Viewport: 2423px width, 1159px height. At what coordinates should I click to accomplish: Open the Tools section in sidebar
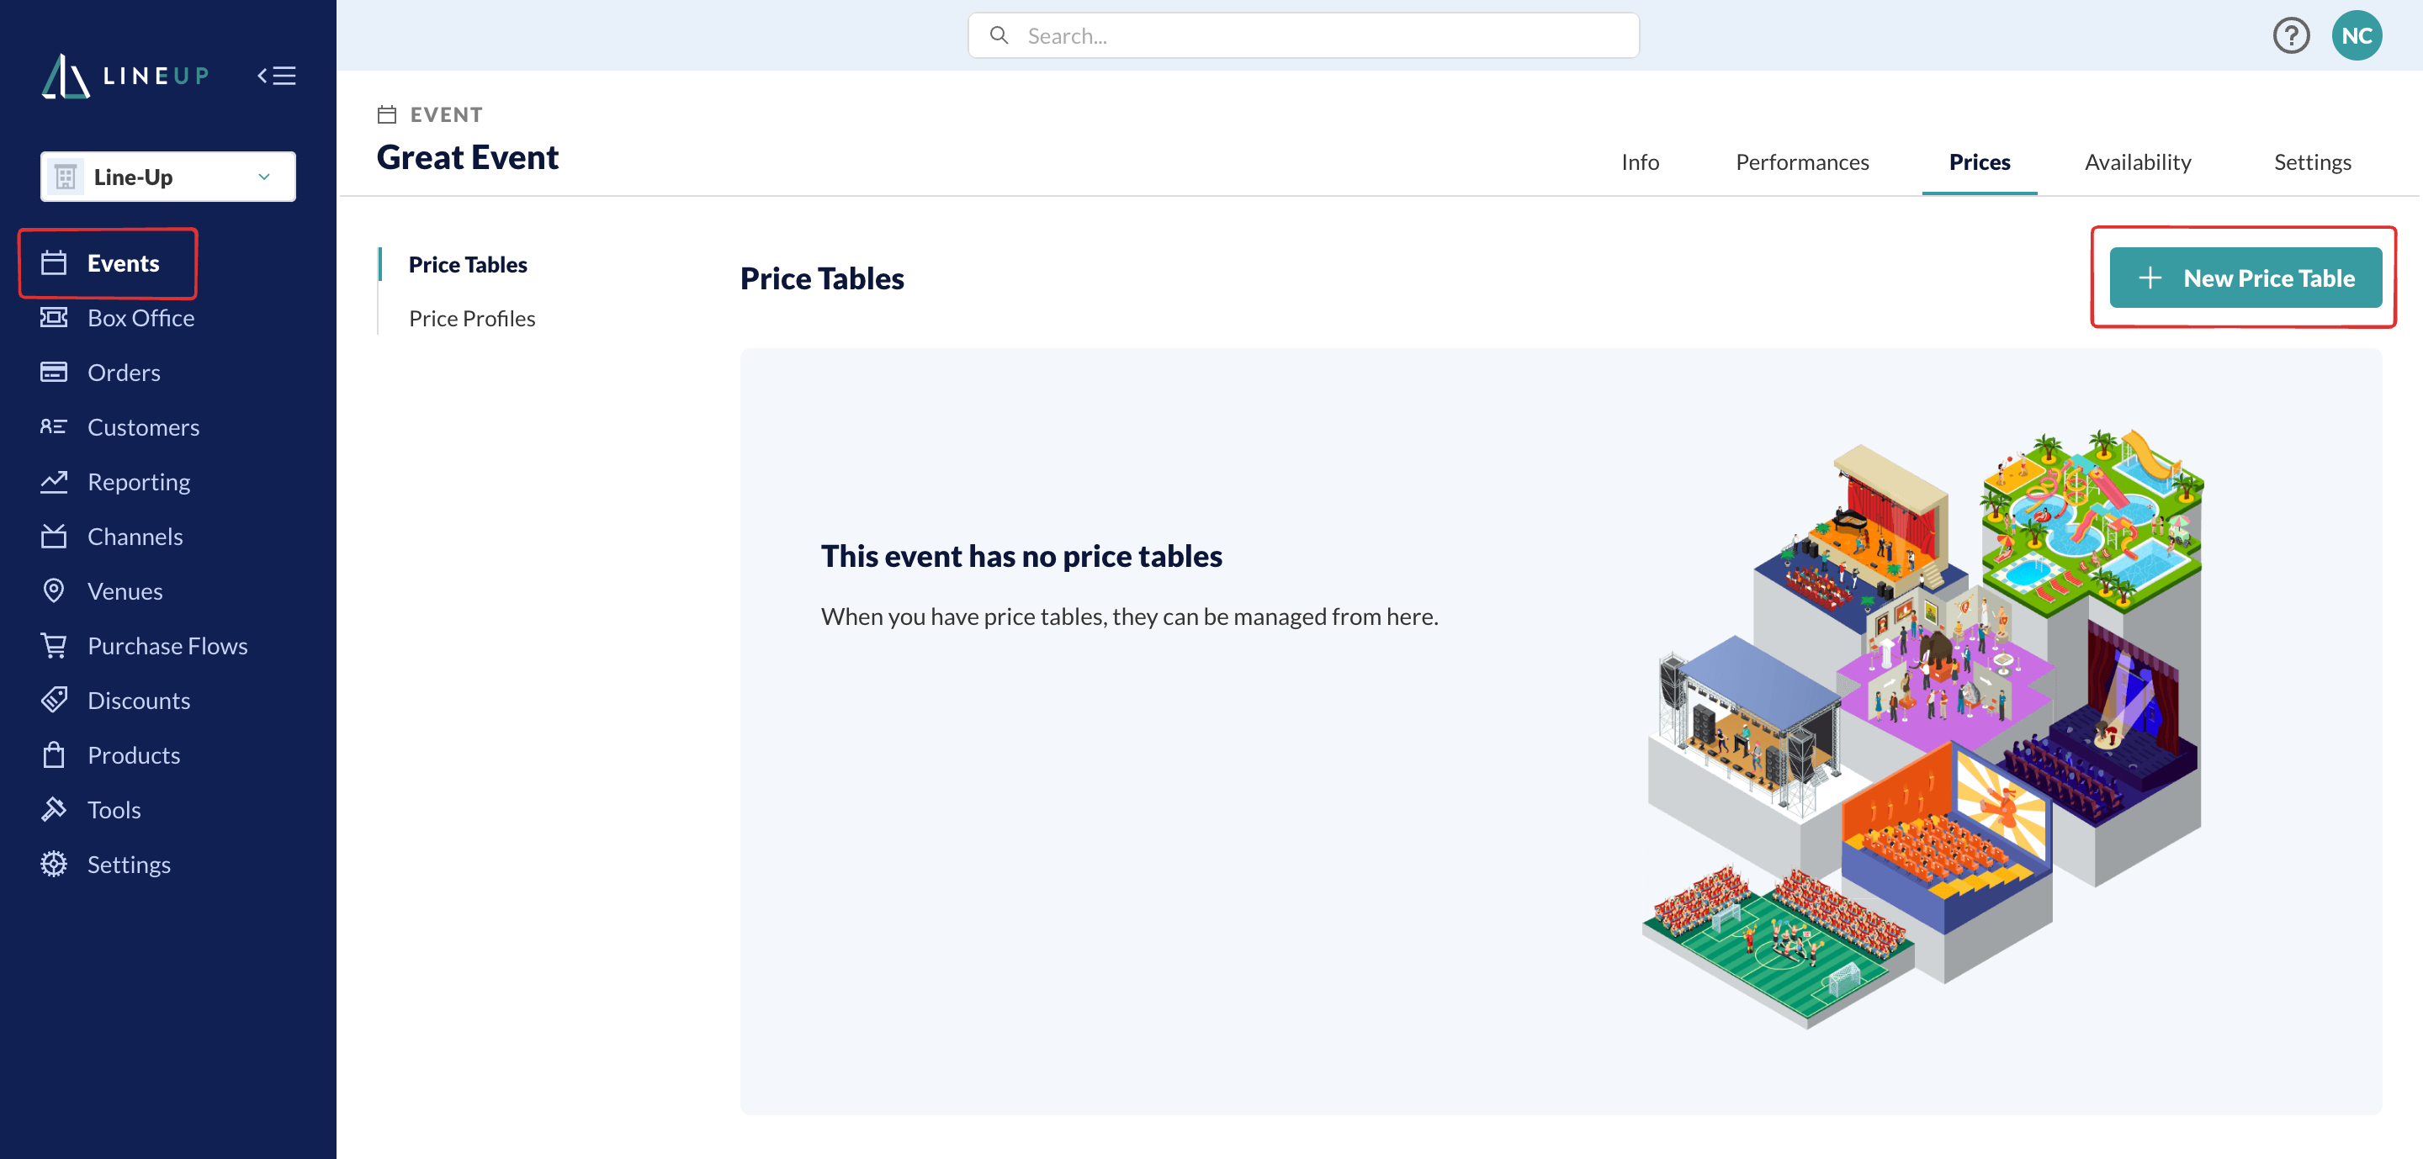coord(90,809)
